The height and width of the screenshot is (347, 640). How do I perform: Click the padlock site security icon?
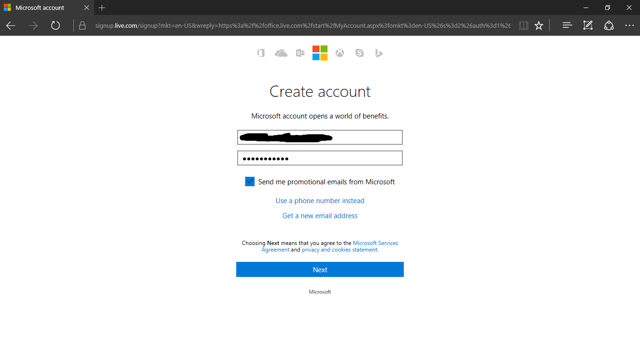click(x=82, y=25)
